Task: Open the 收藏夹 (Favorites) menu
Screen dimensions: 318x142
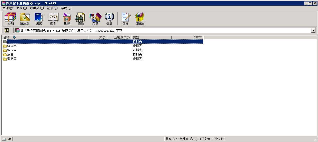Action: (37, 8)
